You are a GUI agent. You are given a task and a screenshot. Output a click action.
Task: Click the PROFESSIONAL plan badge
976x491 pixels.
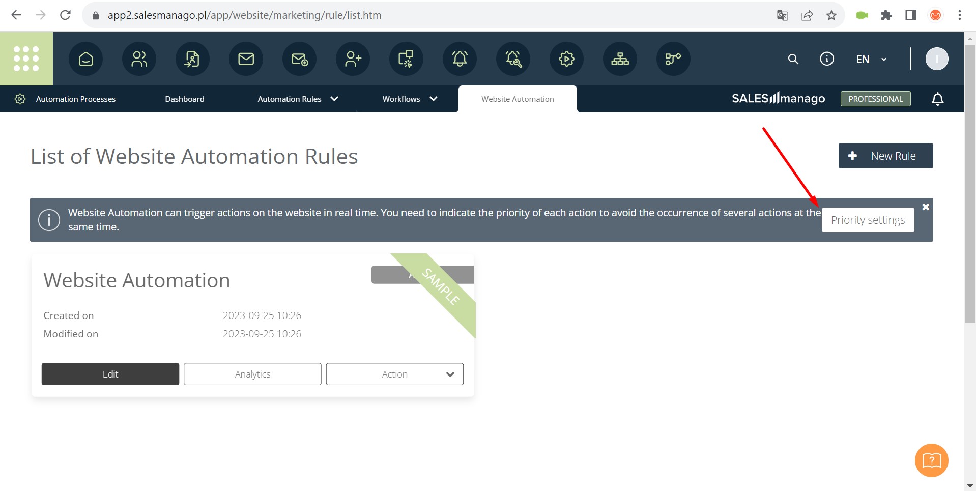click(x=875, y=99)
